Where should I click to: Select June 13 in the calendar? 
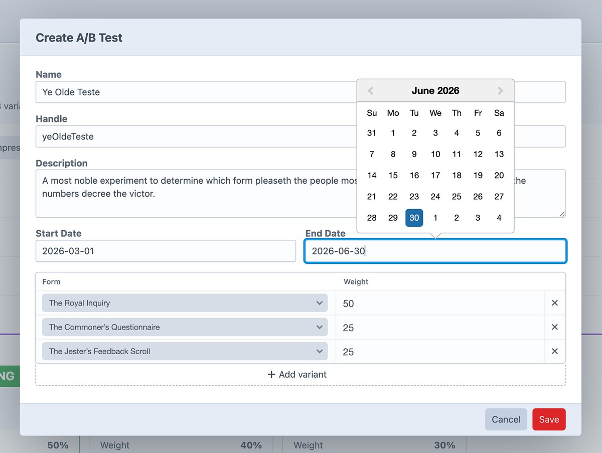(499, 154)
